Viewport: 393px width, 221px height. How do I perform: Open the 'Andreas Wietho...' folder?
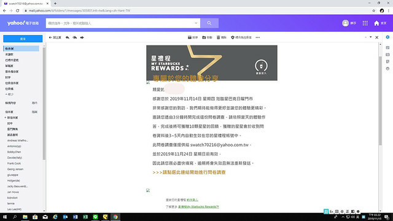coord(18,141)
